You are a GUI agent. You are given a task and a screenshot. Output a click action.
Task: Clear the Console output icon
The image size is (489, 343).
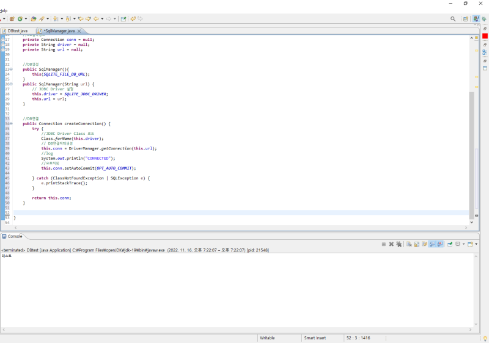(409, 244)
